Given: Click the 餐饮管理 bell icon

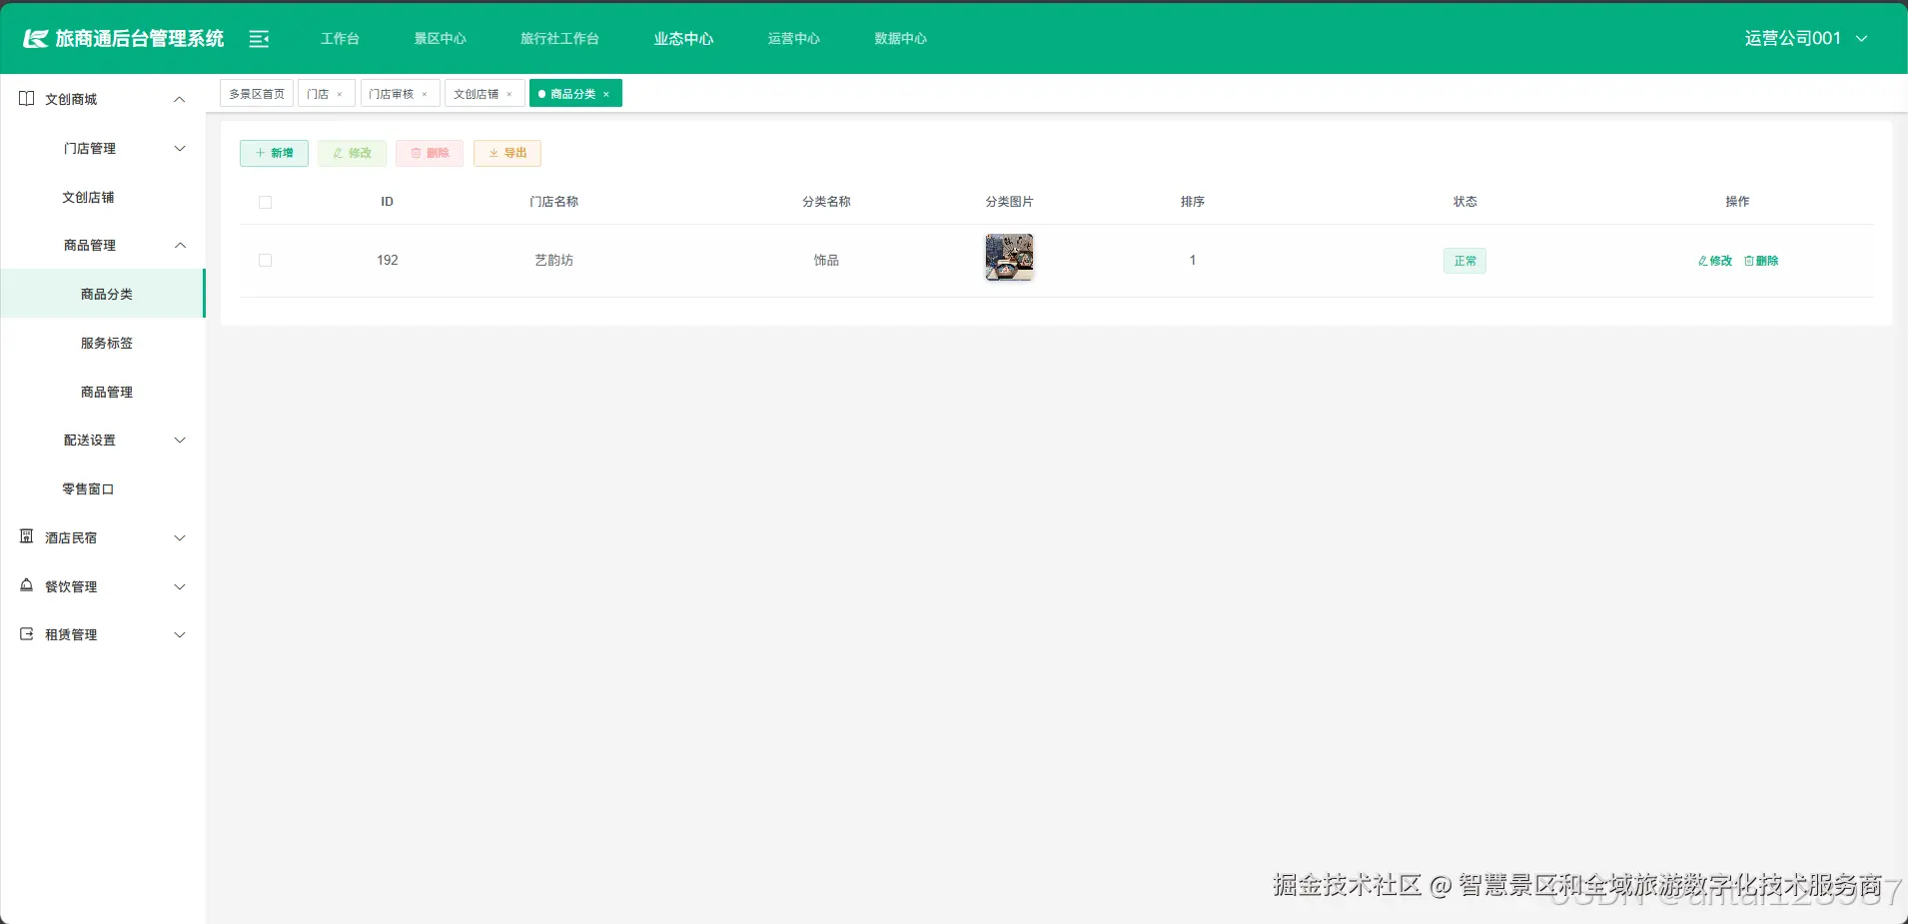Looking at the screenshot, I should tap(27, 585).
